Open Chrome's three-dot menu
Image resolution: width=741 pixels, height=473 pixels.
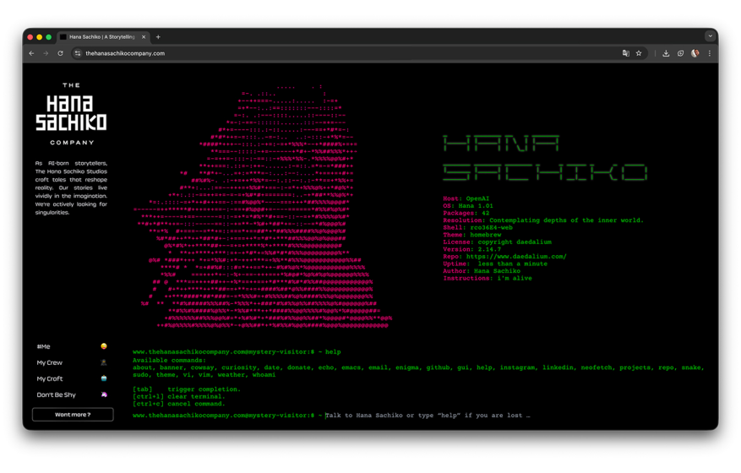click(710, 53)
